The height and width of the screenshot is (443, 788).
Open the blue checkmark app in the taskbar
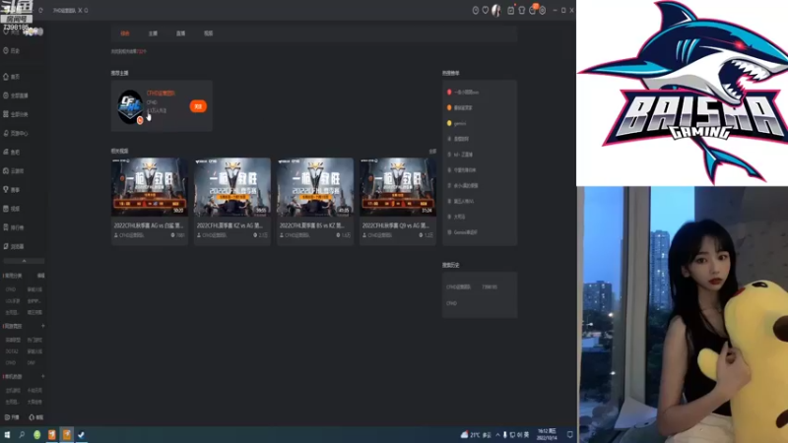coord(81,434)
